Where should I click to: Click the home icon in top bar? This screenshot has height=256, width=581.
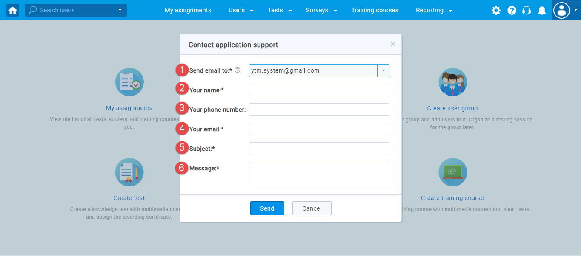pos(13,10)
